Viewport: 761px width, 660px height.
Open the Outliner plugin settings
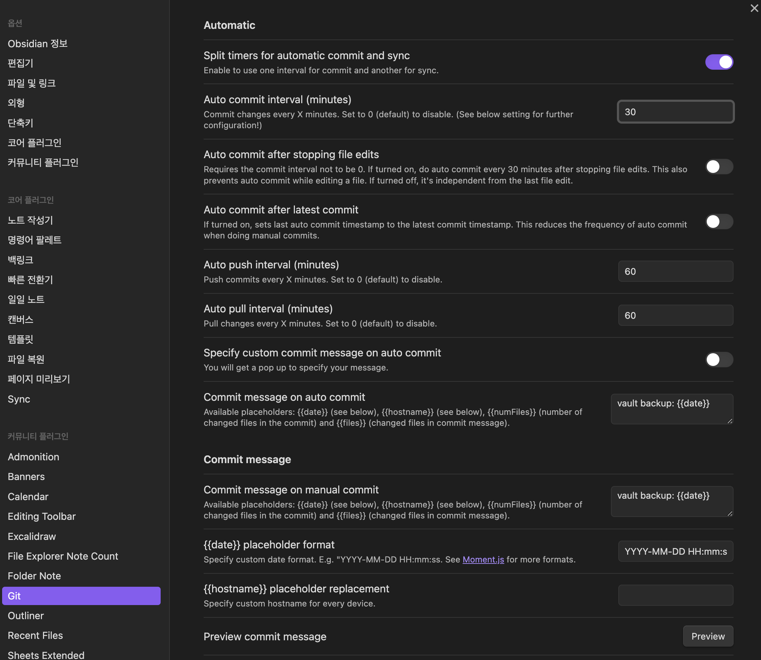25,615
